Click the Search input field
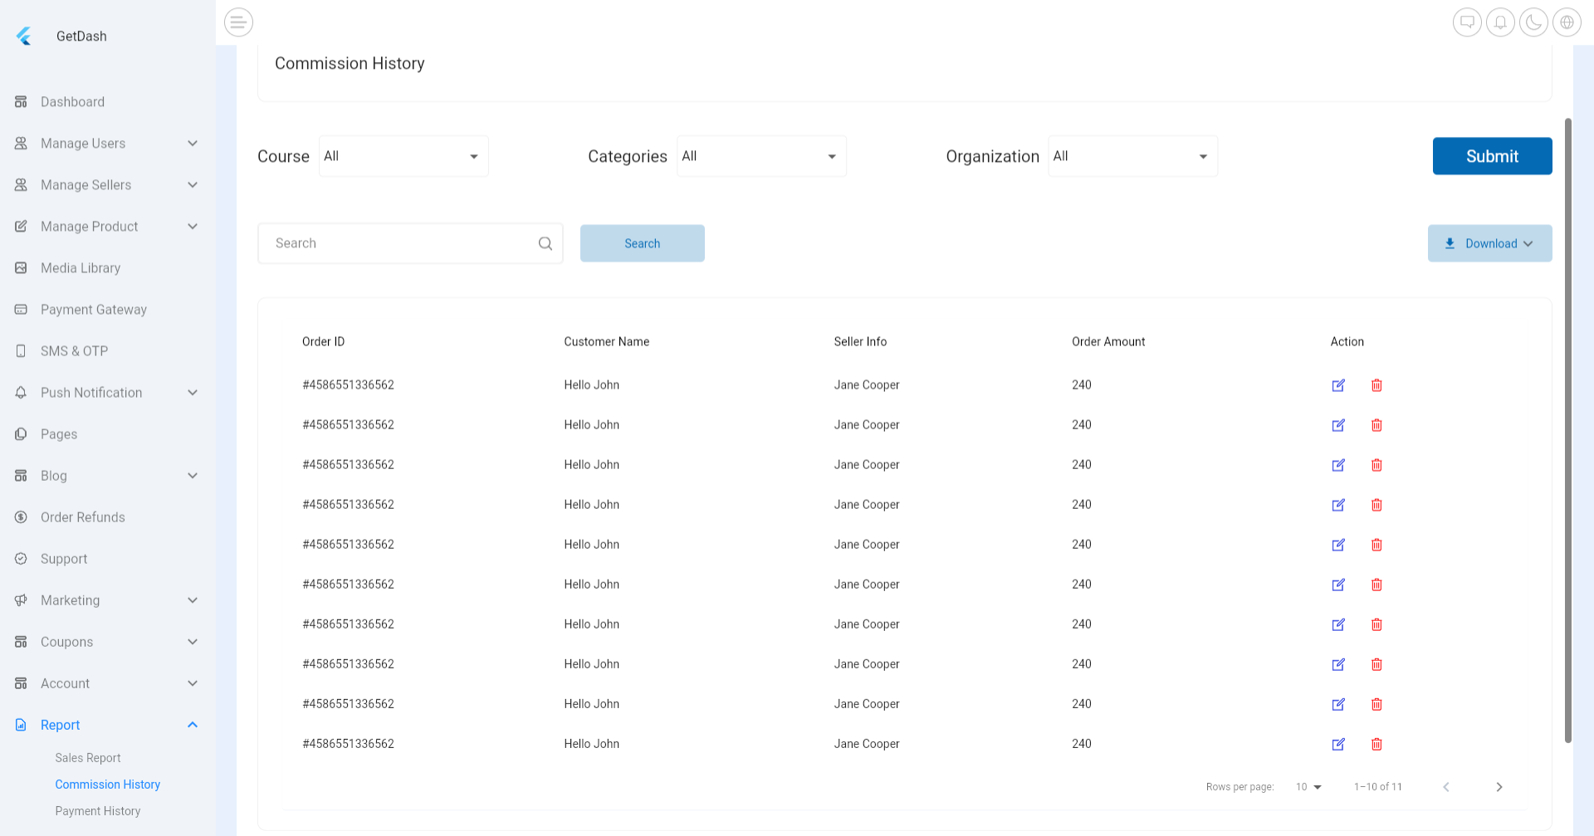 (x=398, y=243)
